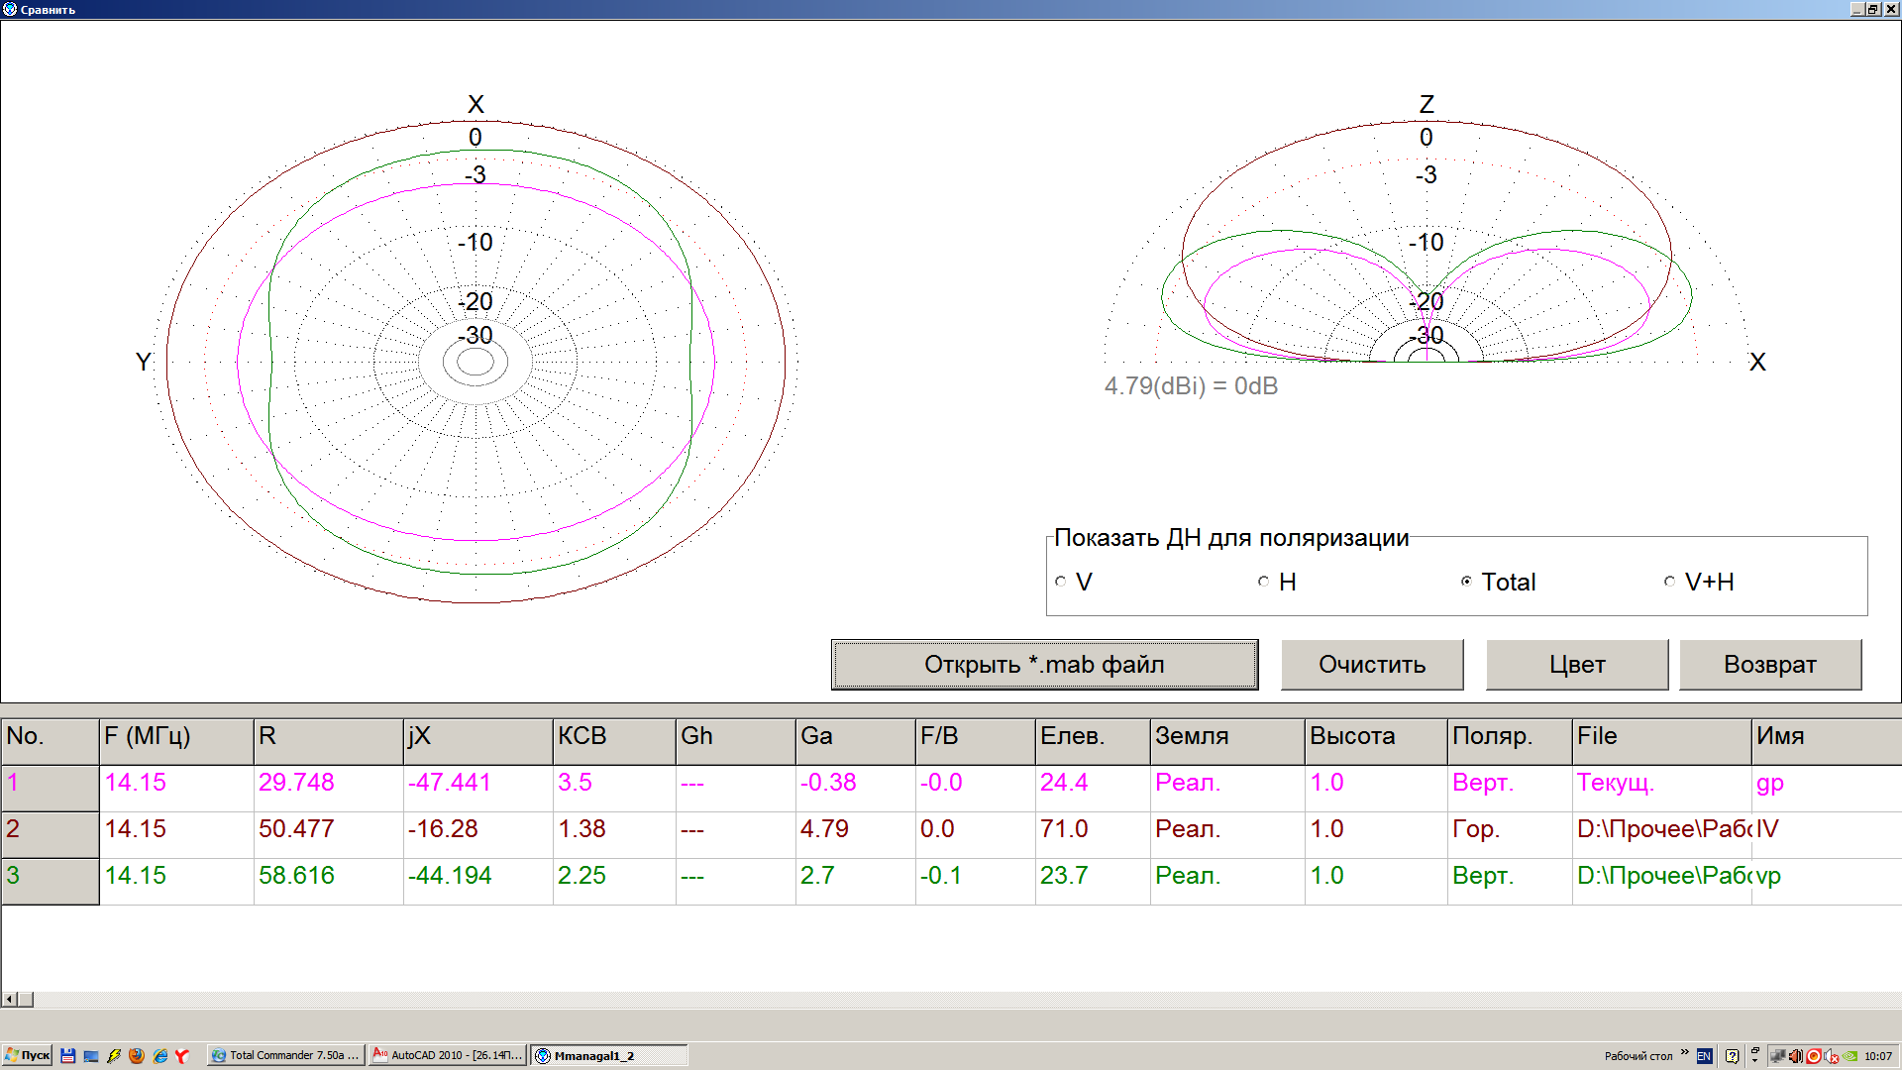Open the Цвет color picker button
Viewport: 1902px width, 1070px height.
(x=1576, y=665)
